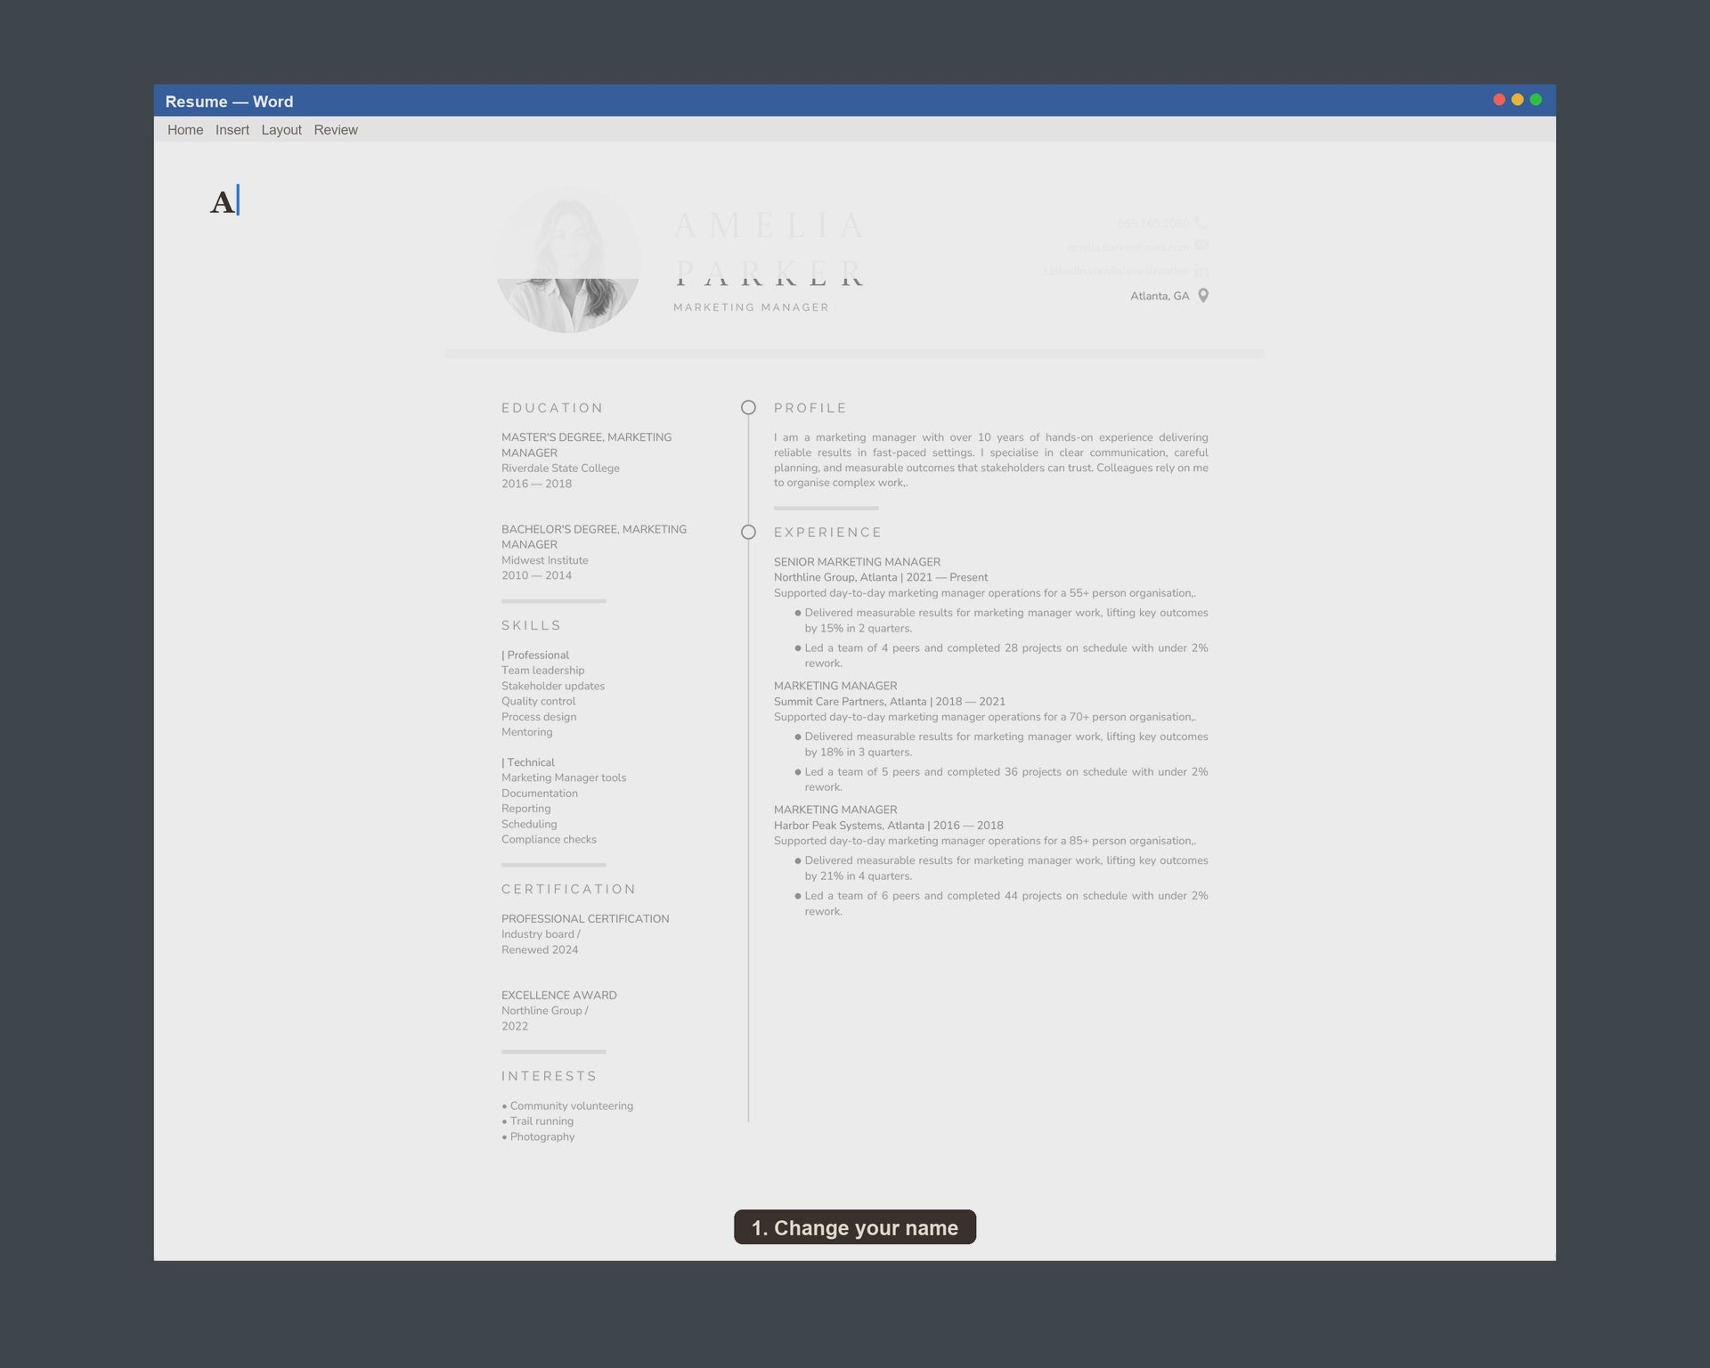Screen dimensions: 1710x1368
Task: Click the linkedin.com profile URL text
Action: (1116, 271)
